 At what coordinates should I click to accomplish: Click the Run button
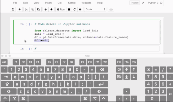click(61, 9)
